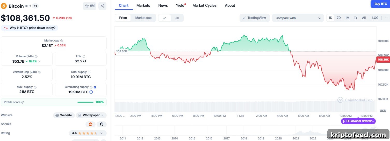Switch to line chart icon

[x=164, y=18]
